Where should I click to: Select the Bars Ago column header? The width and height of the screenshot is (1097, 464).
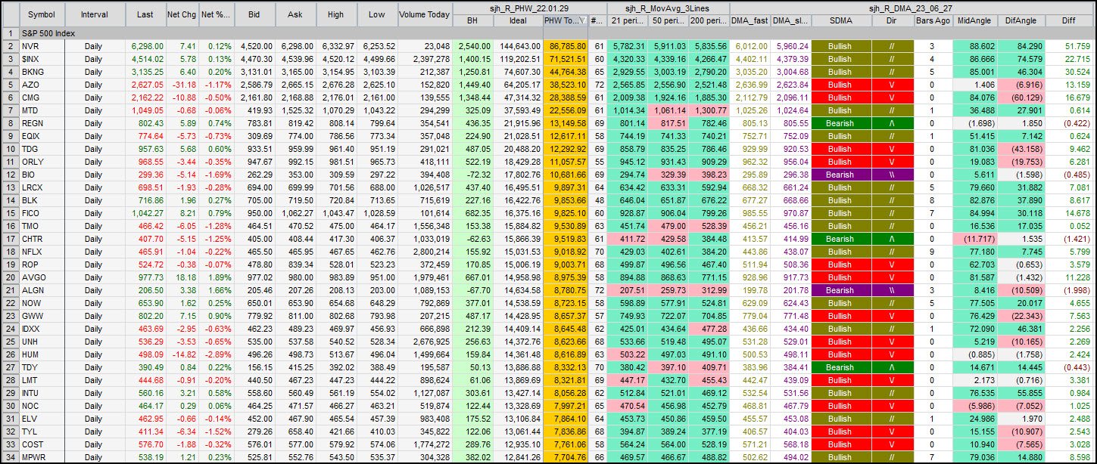coord(933,21)
